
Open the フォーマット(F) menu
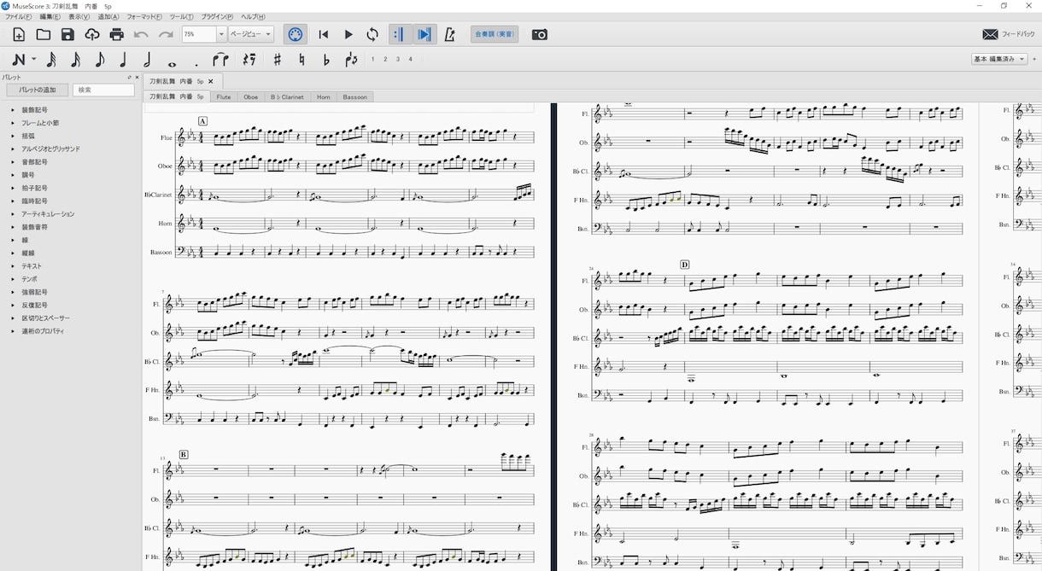(x=144, y=17)
